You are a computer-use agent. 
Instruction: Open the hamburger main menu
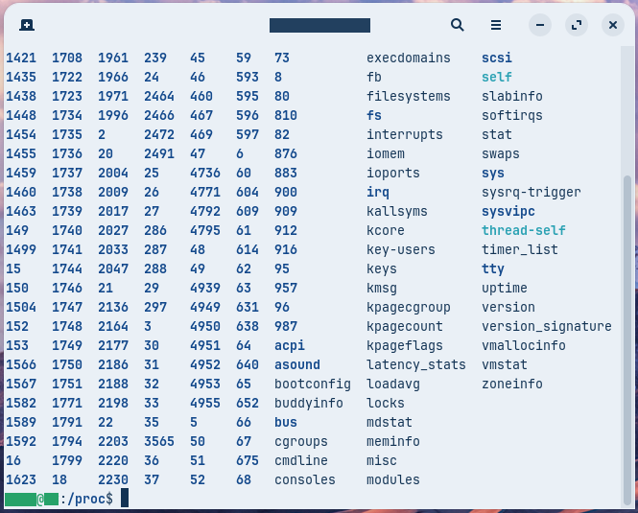[496, 25]
